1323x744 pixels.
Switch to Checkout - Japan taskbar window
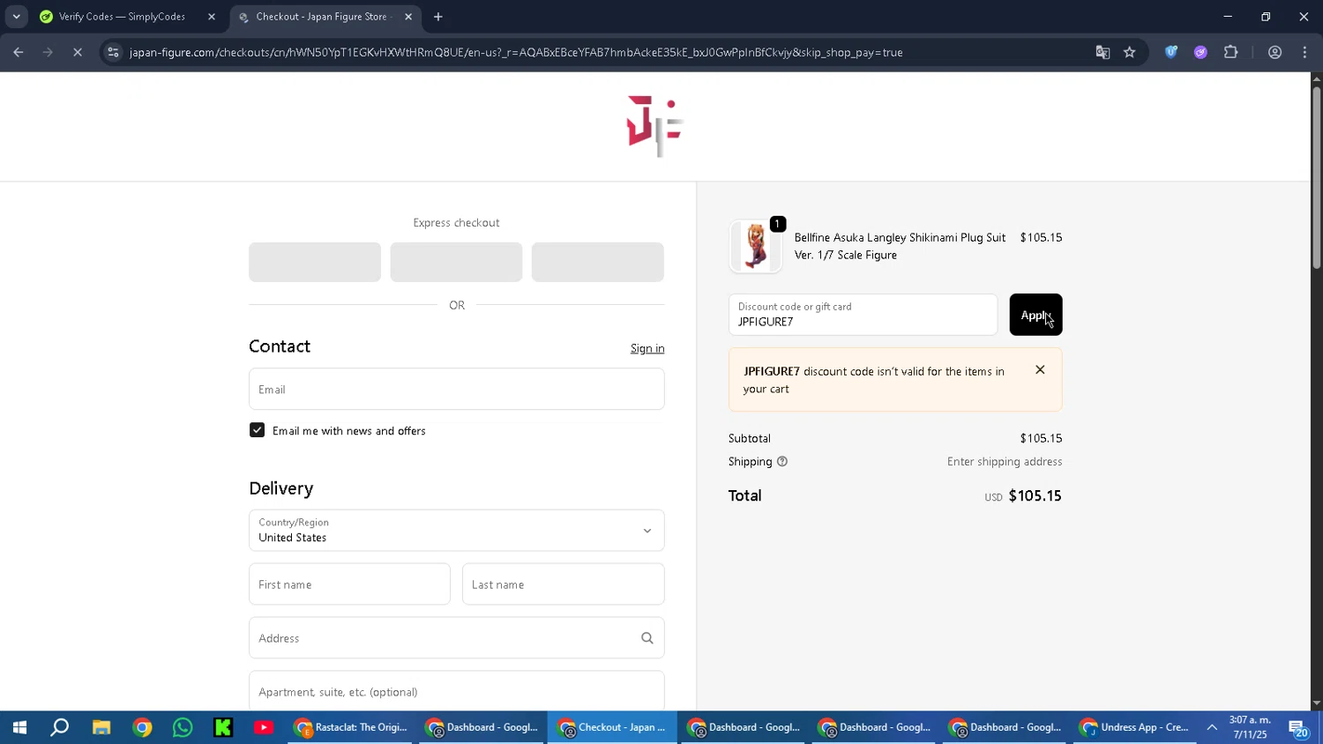click(x=613, y=727)
